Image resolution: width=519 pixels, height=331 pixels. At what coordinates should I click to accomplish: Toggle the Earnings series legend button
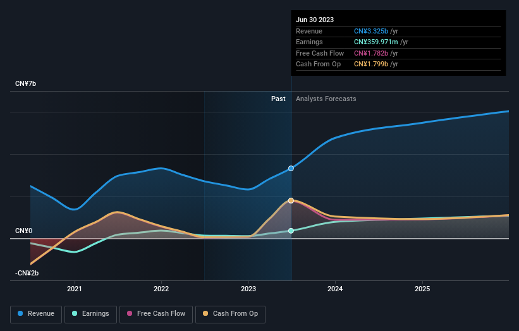pyautogui.click(x=90, y=314)
